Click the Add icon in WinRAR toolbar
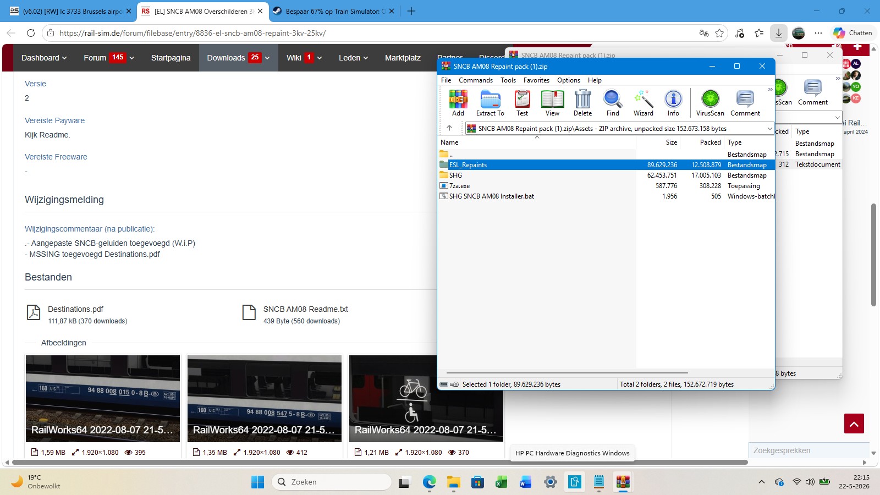Screen dimensions: 880x495 pos(458,103)
